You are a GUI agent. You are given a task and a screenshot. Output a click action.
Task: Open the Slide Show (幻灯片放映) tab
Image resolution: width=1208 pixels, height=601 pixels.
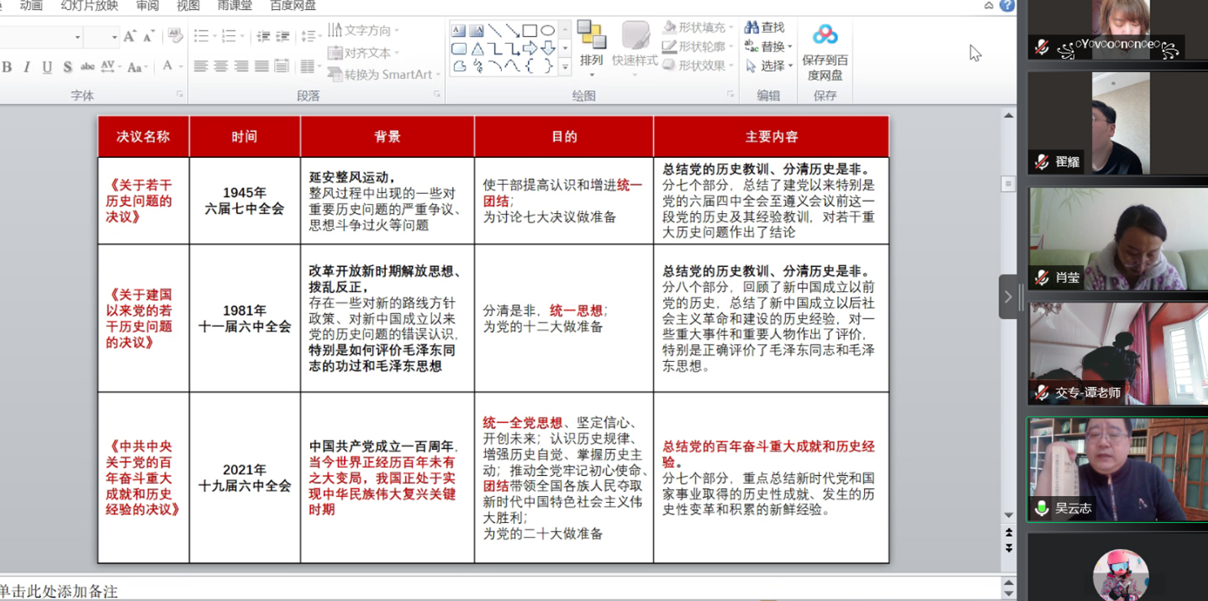click(x=90, y=6)
